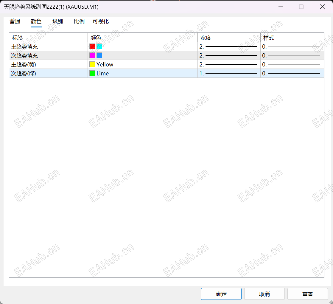The image size is (333, 304).
Task: Change width of 次趋势(绿) row
Action: 229,73
